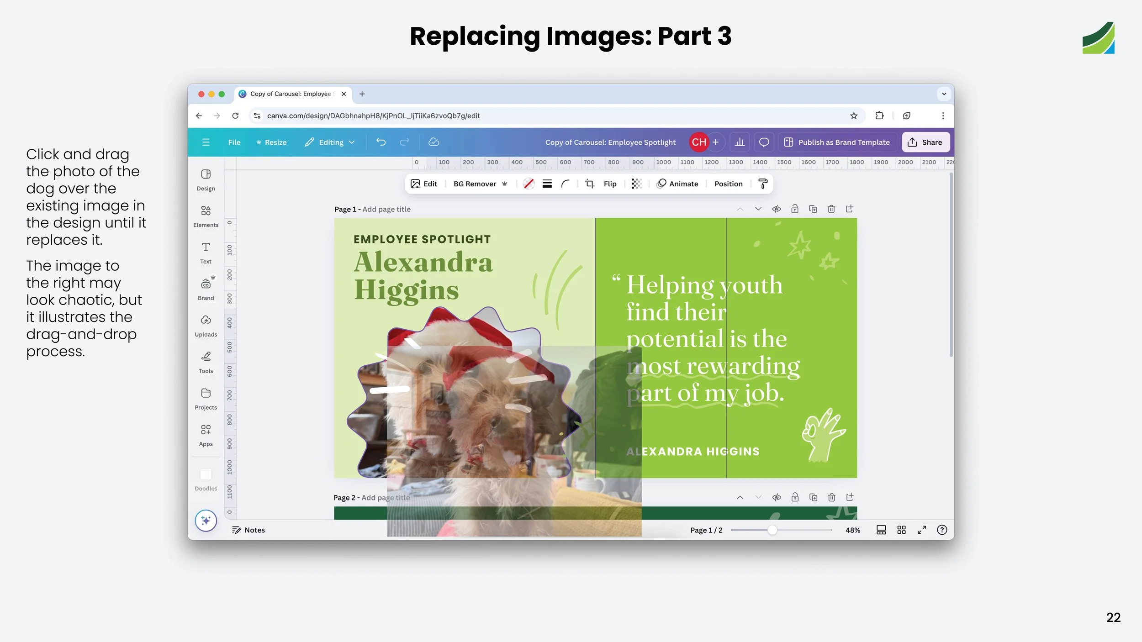Click the copy style paint roller icon
Screen dimensions: 1142x642
point(762,184)
